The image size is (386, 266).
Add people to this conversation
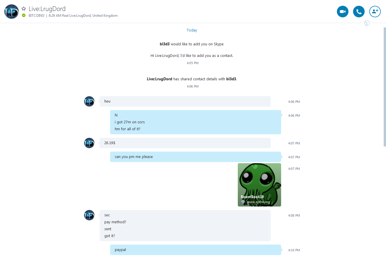(x=375, y=12)
